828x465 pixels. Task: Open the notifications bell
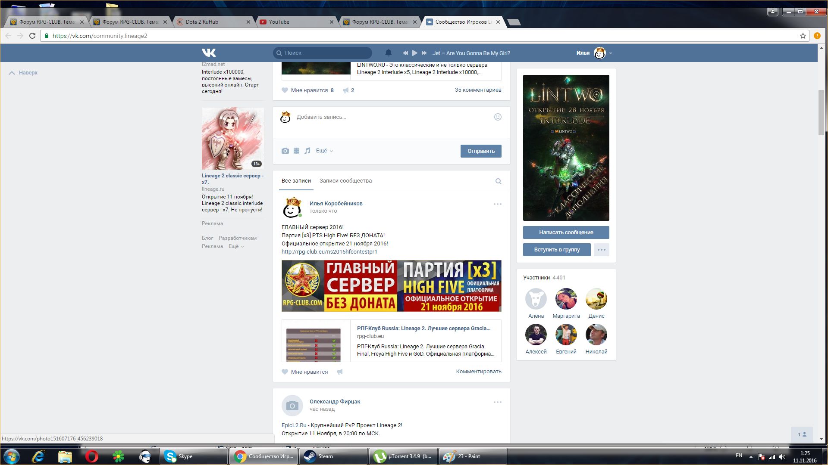click(x=388, y=53)
